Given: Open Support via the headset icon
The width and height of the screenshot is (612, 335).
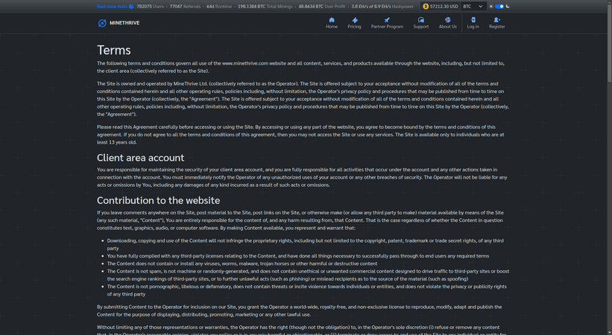Looking at the screenshot, I should (x=421, y=20).
